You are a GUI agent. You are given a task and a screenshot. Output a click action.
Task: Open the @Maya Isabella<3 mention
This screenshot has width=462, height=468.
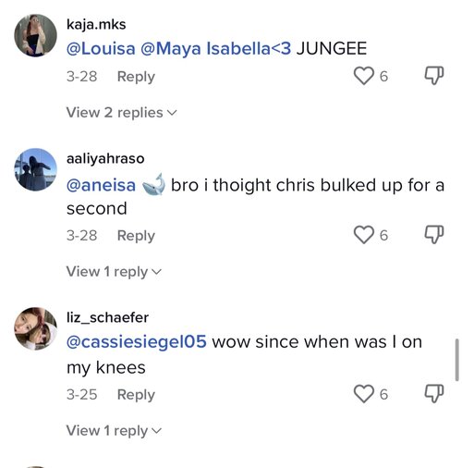(215, 49)
